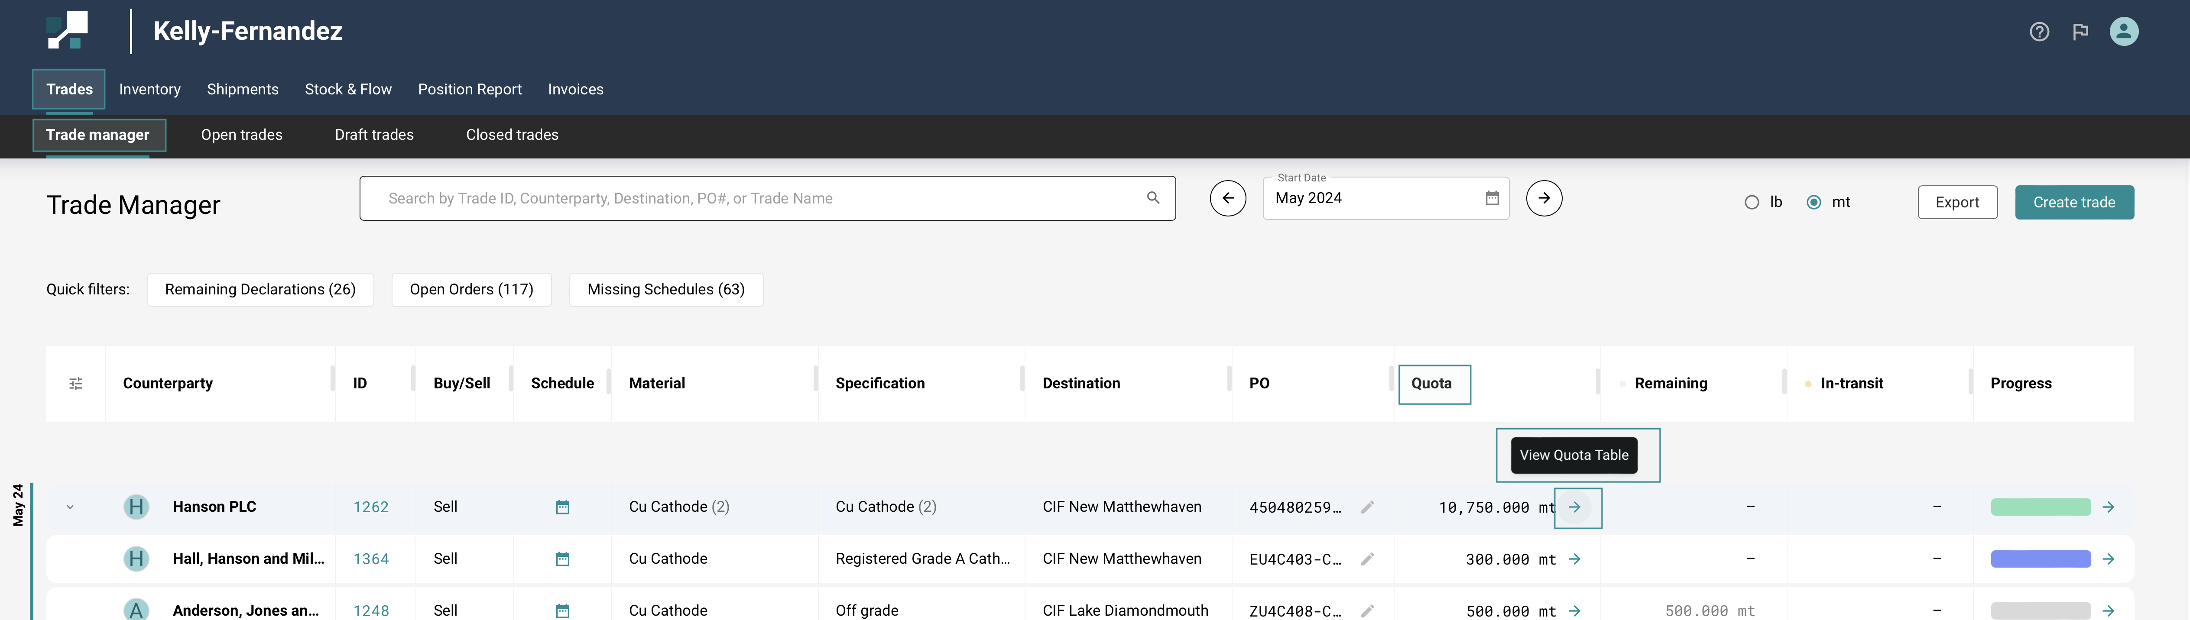Go to previous month with left arrow
2190x620 pixels.
point(1228,199)
